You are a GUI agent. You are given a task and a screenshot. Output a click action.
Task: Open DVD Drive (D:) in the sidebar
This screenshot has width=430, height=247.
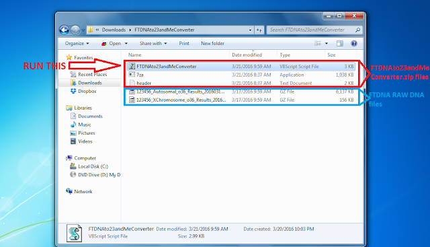click(99, 175)
